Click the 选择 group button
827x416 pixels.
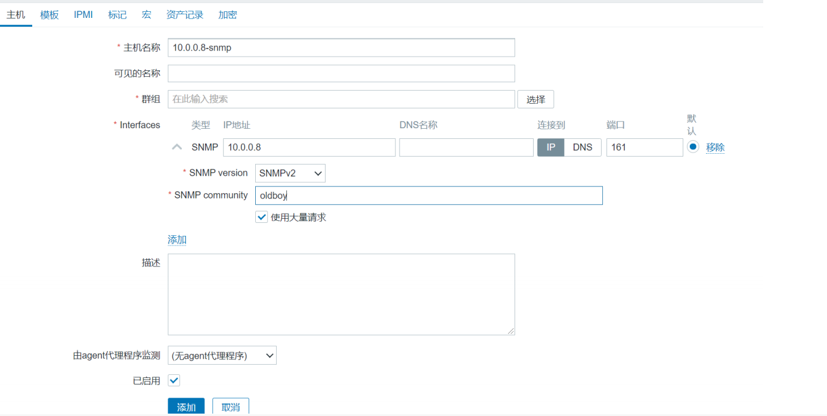[535, 100]
